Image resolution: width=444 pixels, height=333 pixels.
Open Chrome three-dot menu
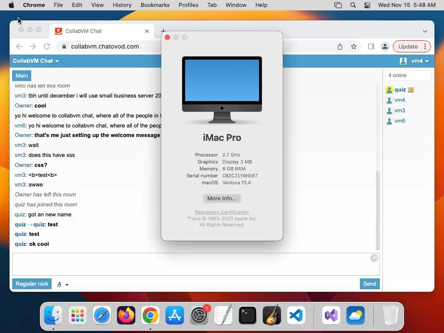(x=425, y=46)
